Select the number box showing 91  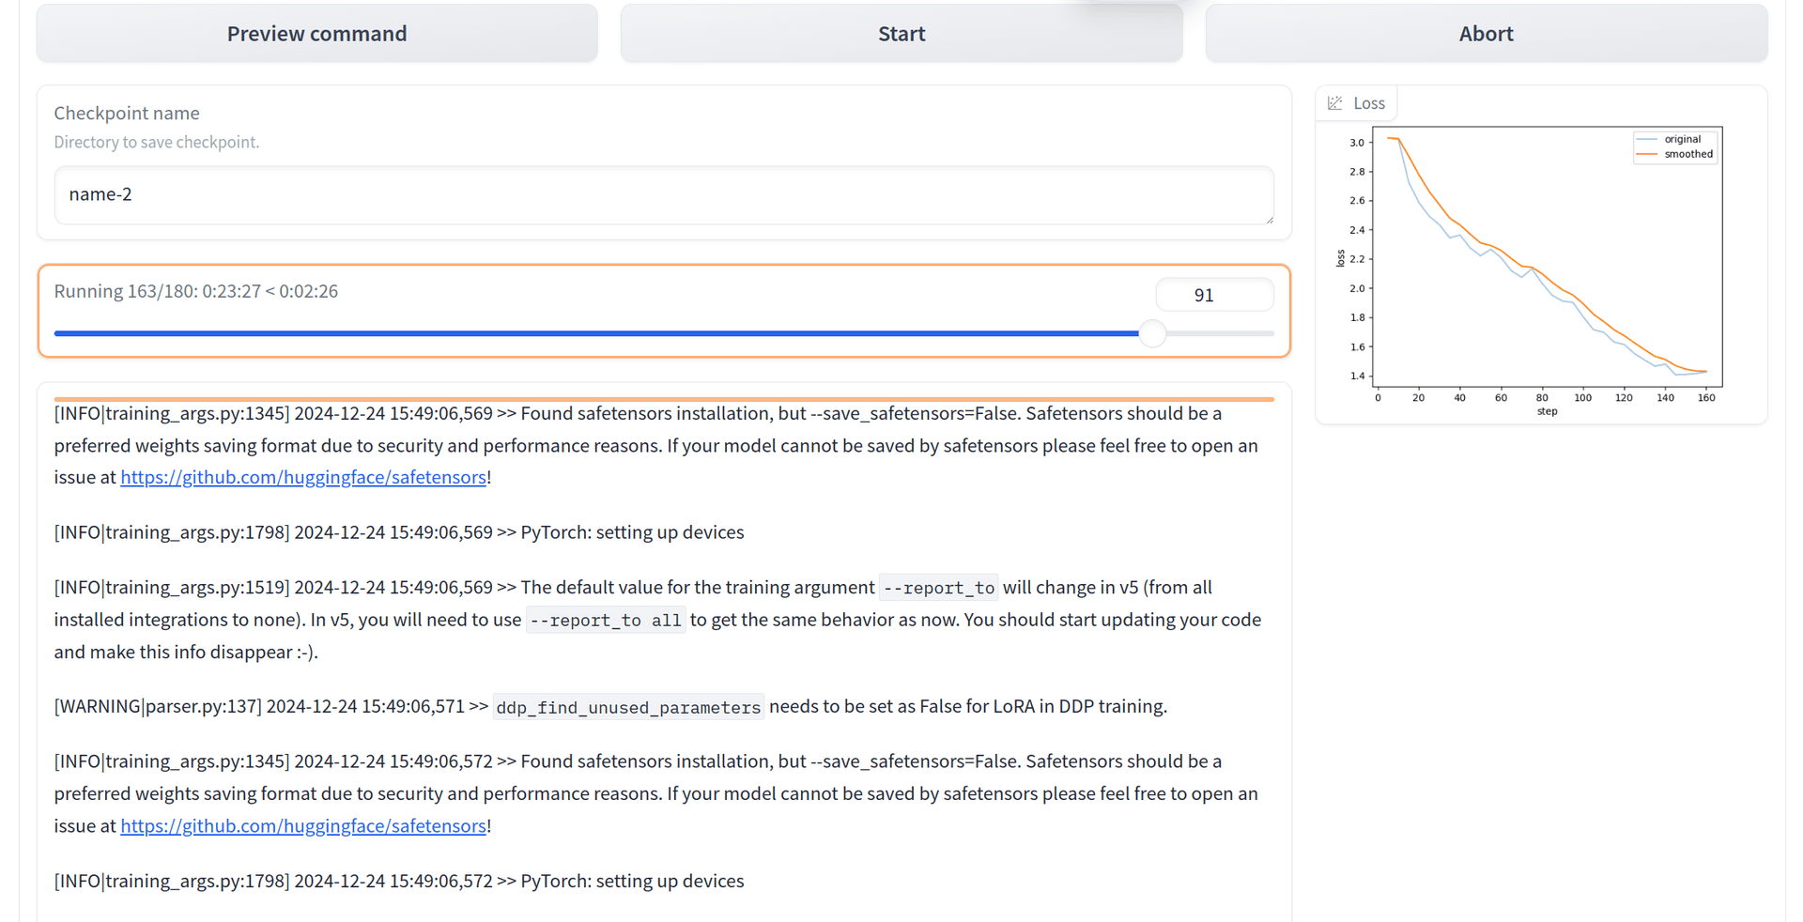[x=1214, y=295]
